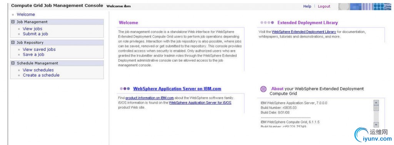The image size is (394, 145).
Task: Open View saved jobs
Action: coord(39,49)
